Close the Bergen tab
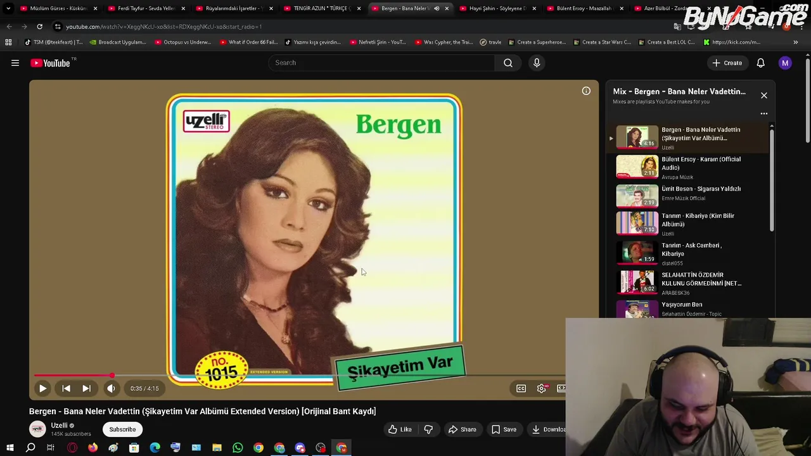811x456 pixels. pos(447,8)
